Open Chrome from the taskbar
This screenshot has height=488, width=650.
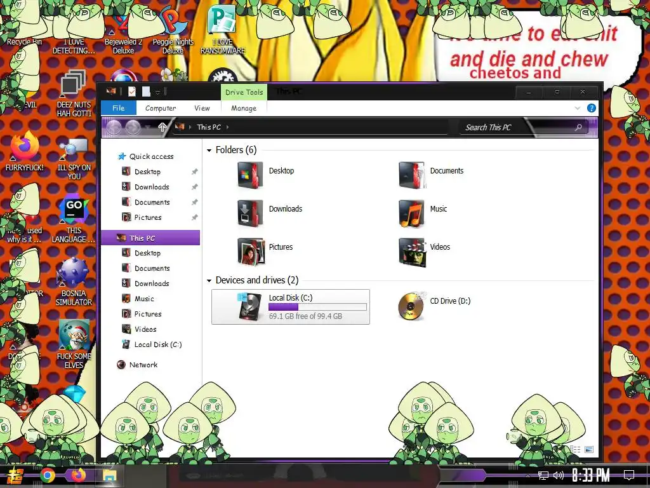pyautogui.click(x=48, y=475)
